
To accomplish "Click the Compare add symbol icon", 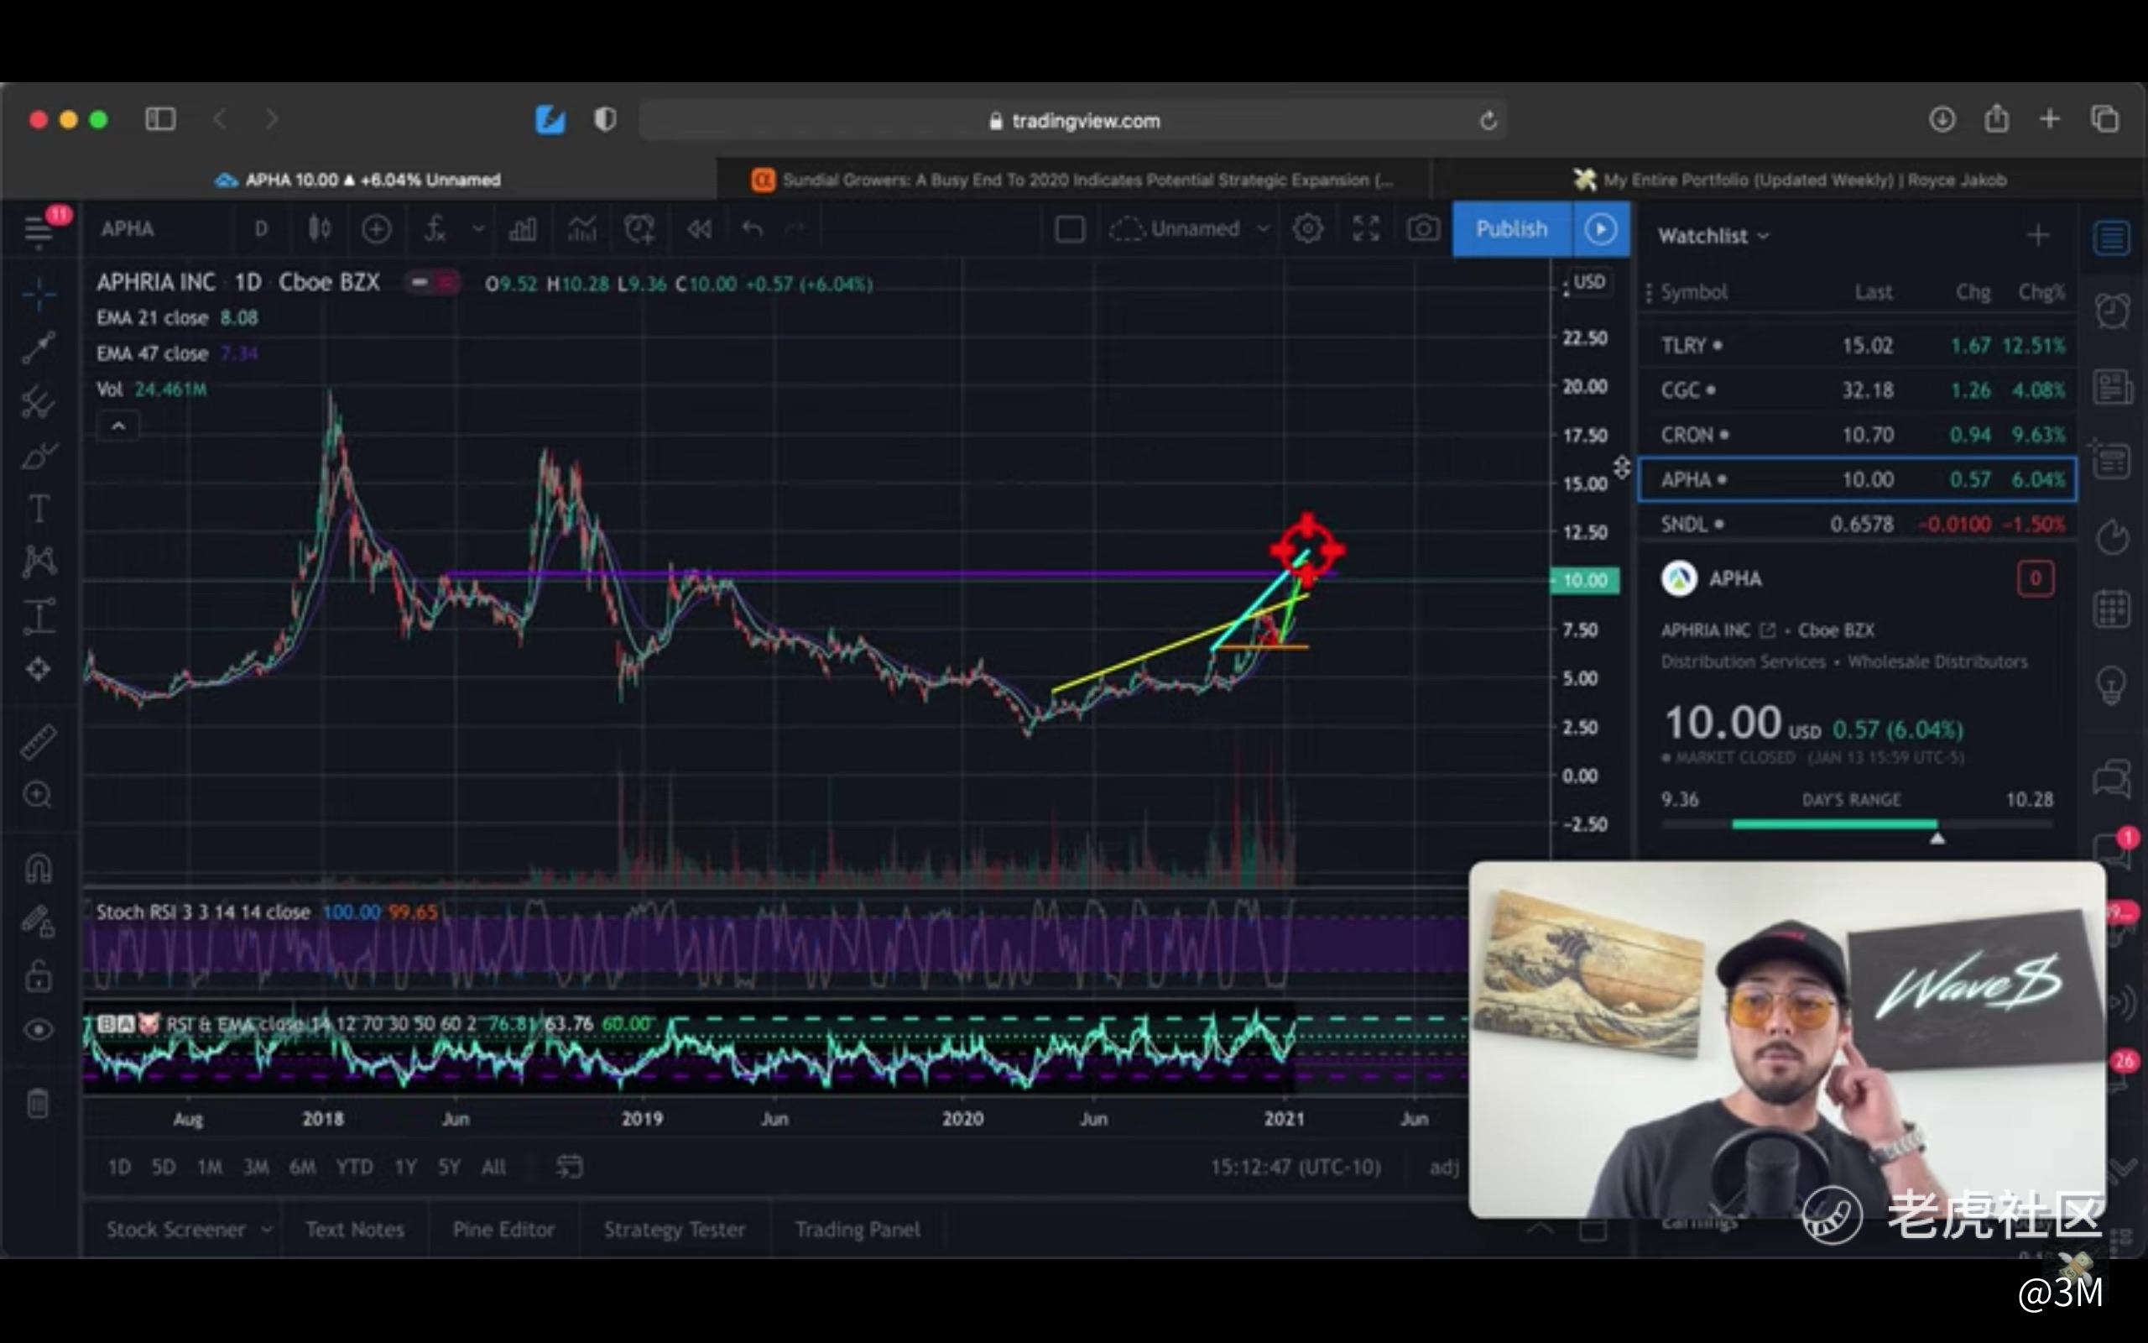I will point(377,229).
